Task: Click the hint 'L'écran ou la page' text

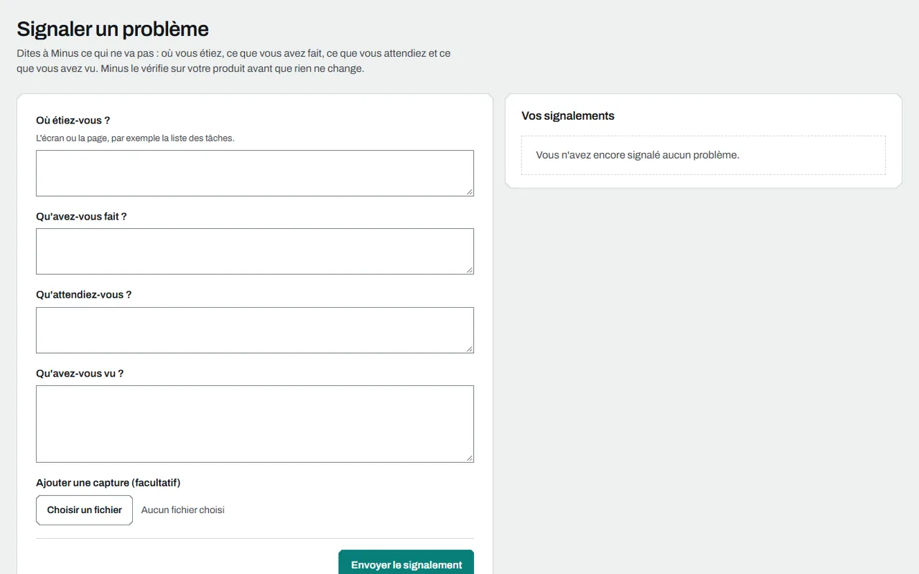Action: (x=135, y=138)
